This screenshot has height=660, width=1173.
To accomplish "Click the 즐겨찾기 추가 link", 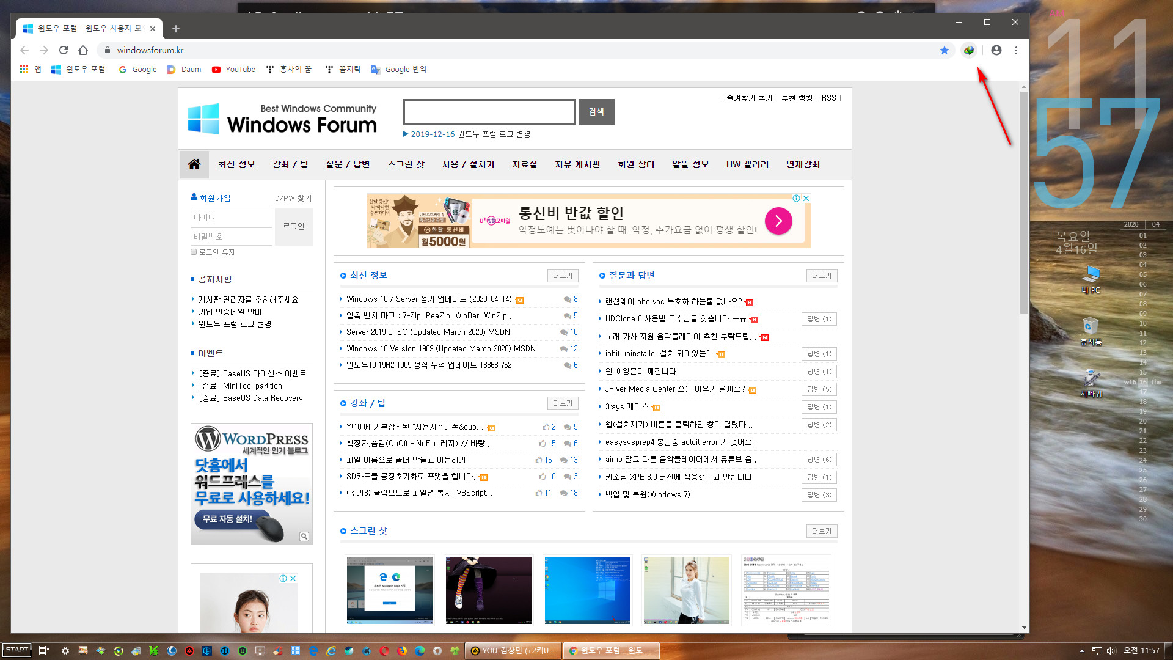I will pos(750,98).
